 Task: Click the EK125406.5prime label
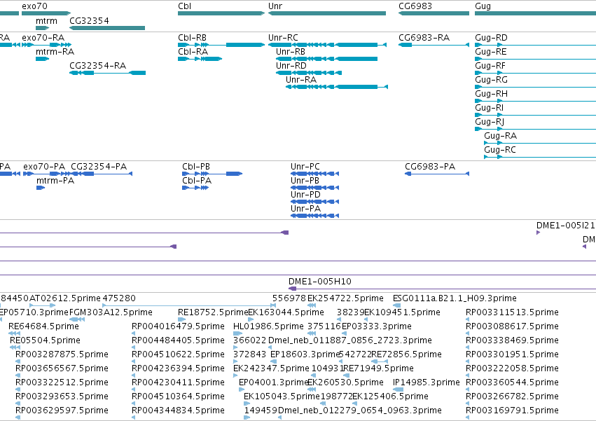click(x=390, y=396)
